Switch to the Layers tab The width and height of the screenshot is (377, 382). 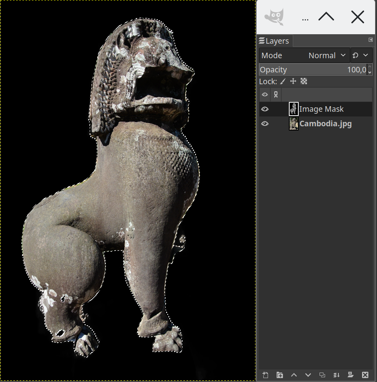coord(274,41)
